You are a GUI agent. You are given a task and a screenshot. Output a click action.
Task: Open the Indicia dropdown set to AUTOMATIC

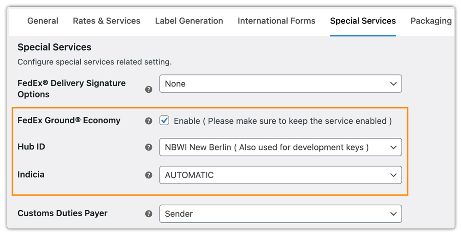coord(280,175)
